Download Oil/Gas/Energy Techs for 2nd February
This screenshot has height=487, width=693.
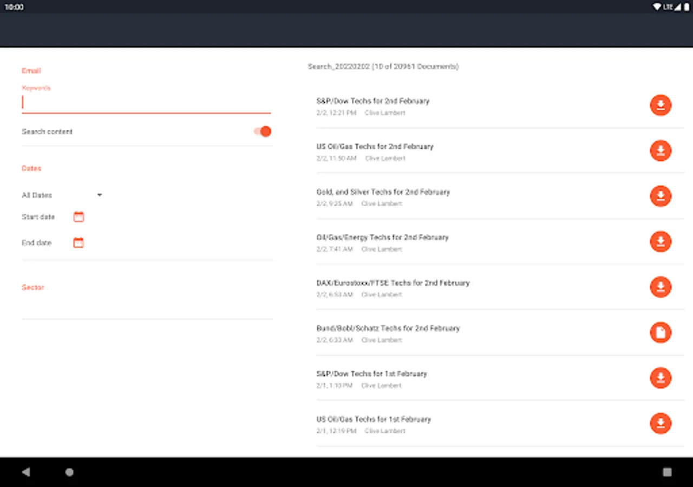point(661,242)
